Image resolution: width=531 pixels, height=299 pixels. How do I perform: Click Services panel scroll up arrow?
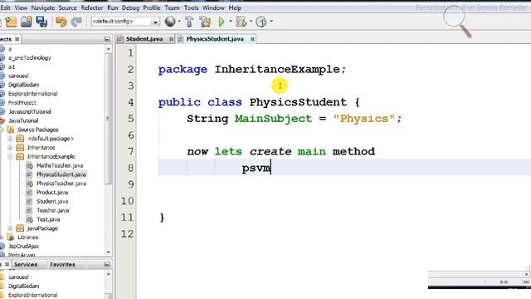pos(109,275)
